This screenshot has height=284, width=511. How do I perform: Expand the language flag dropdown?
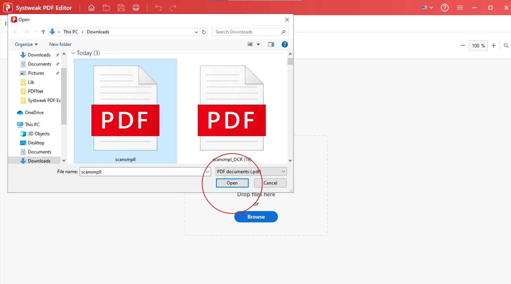point(427,8)
